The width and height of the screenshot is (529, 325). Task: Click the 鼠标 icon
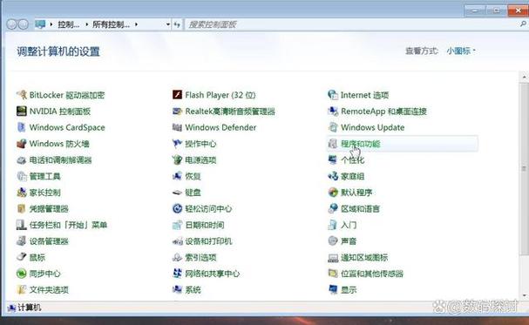click(x=22, y=257)
